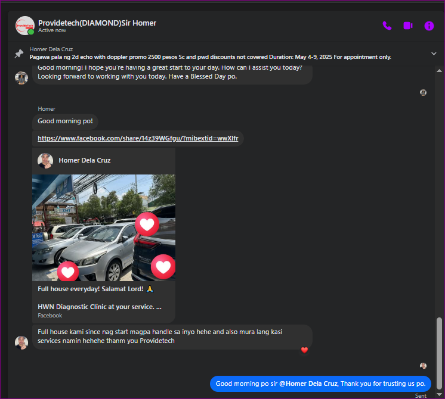Open chat name Providetech(DIAMOND)Sir Homer
The image size is (445, 399).
[97, 23]
